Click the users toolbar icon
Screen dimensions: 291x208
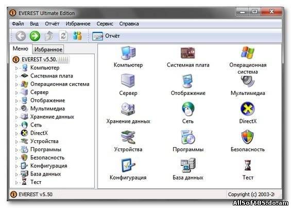(x=77, y=36)
